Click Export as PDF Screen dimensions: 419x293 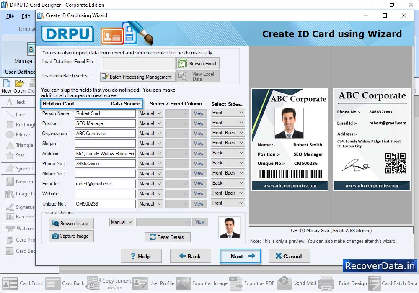click(x=252, y=283)
